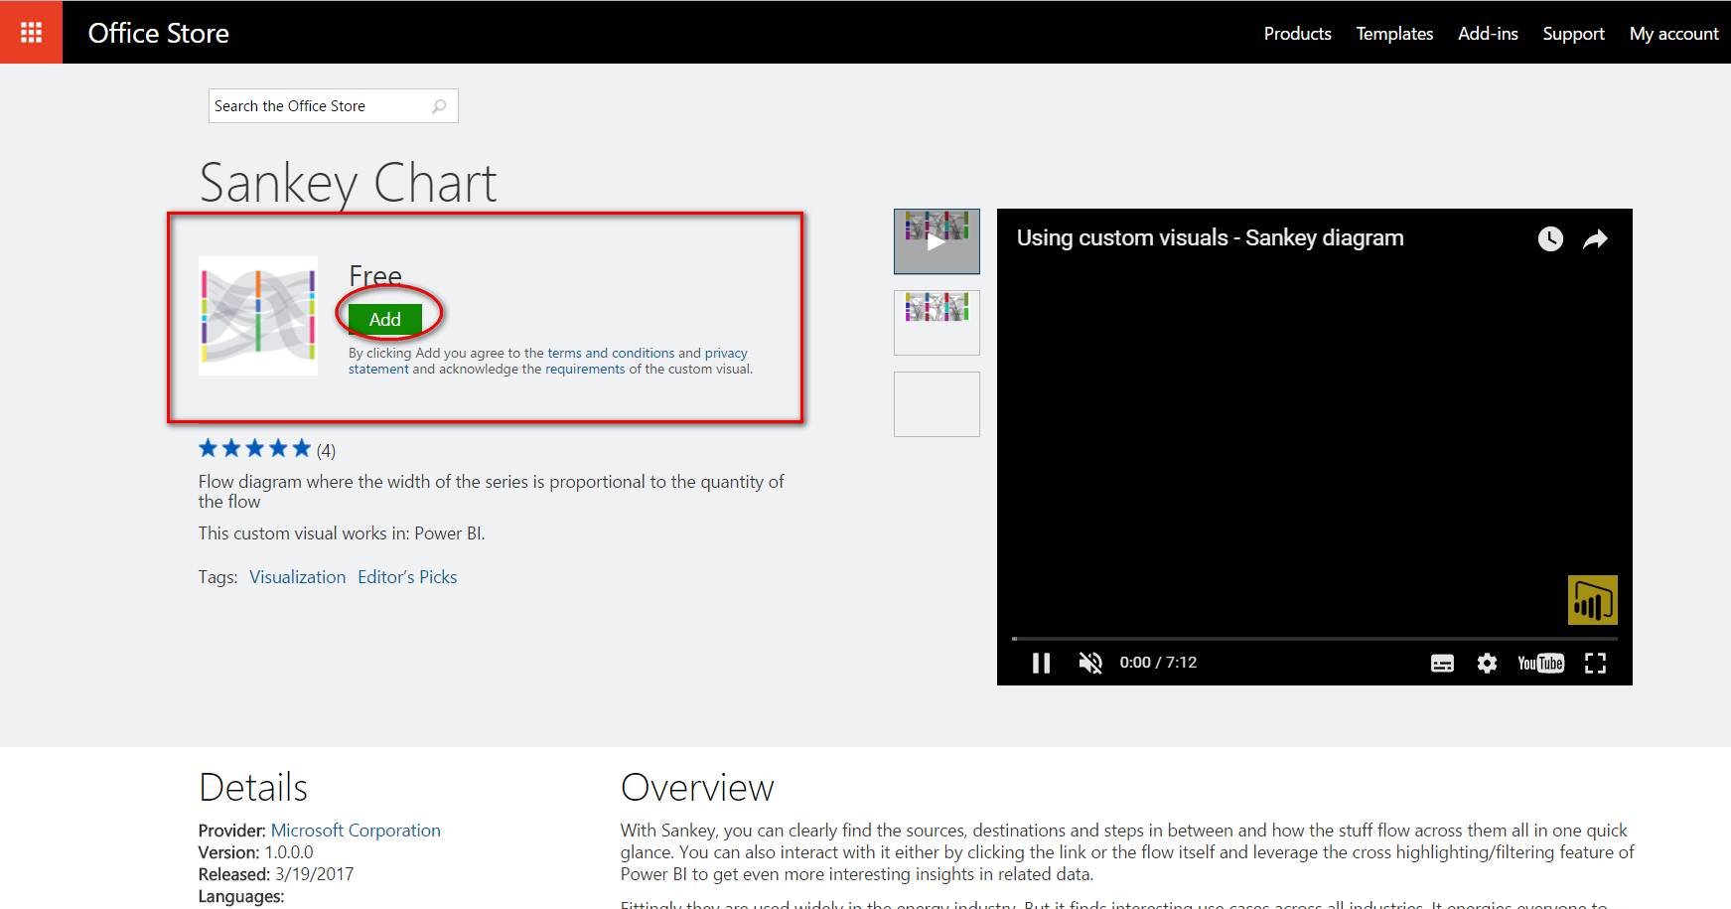1731x909 pixels.
Task: Open Microsoft Corporation provider link
Action: point(356,831)
